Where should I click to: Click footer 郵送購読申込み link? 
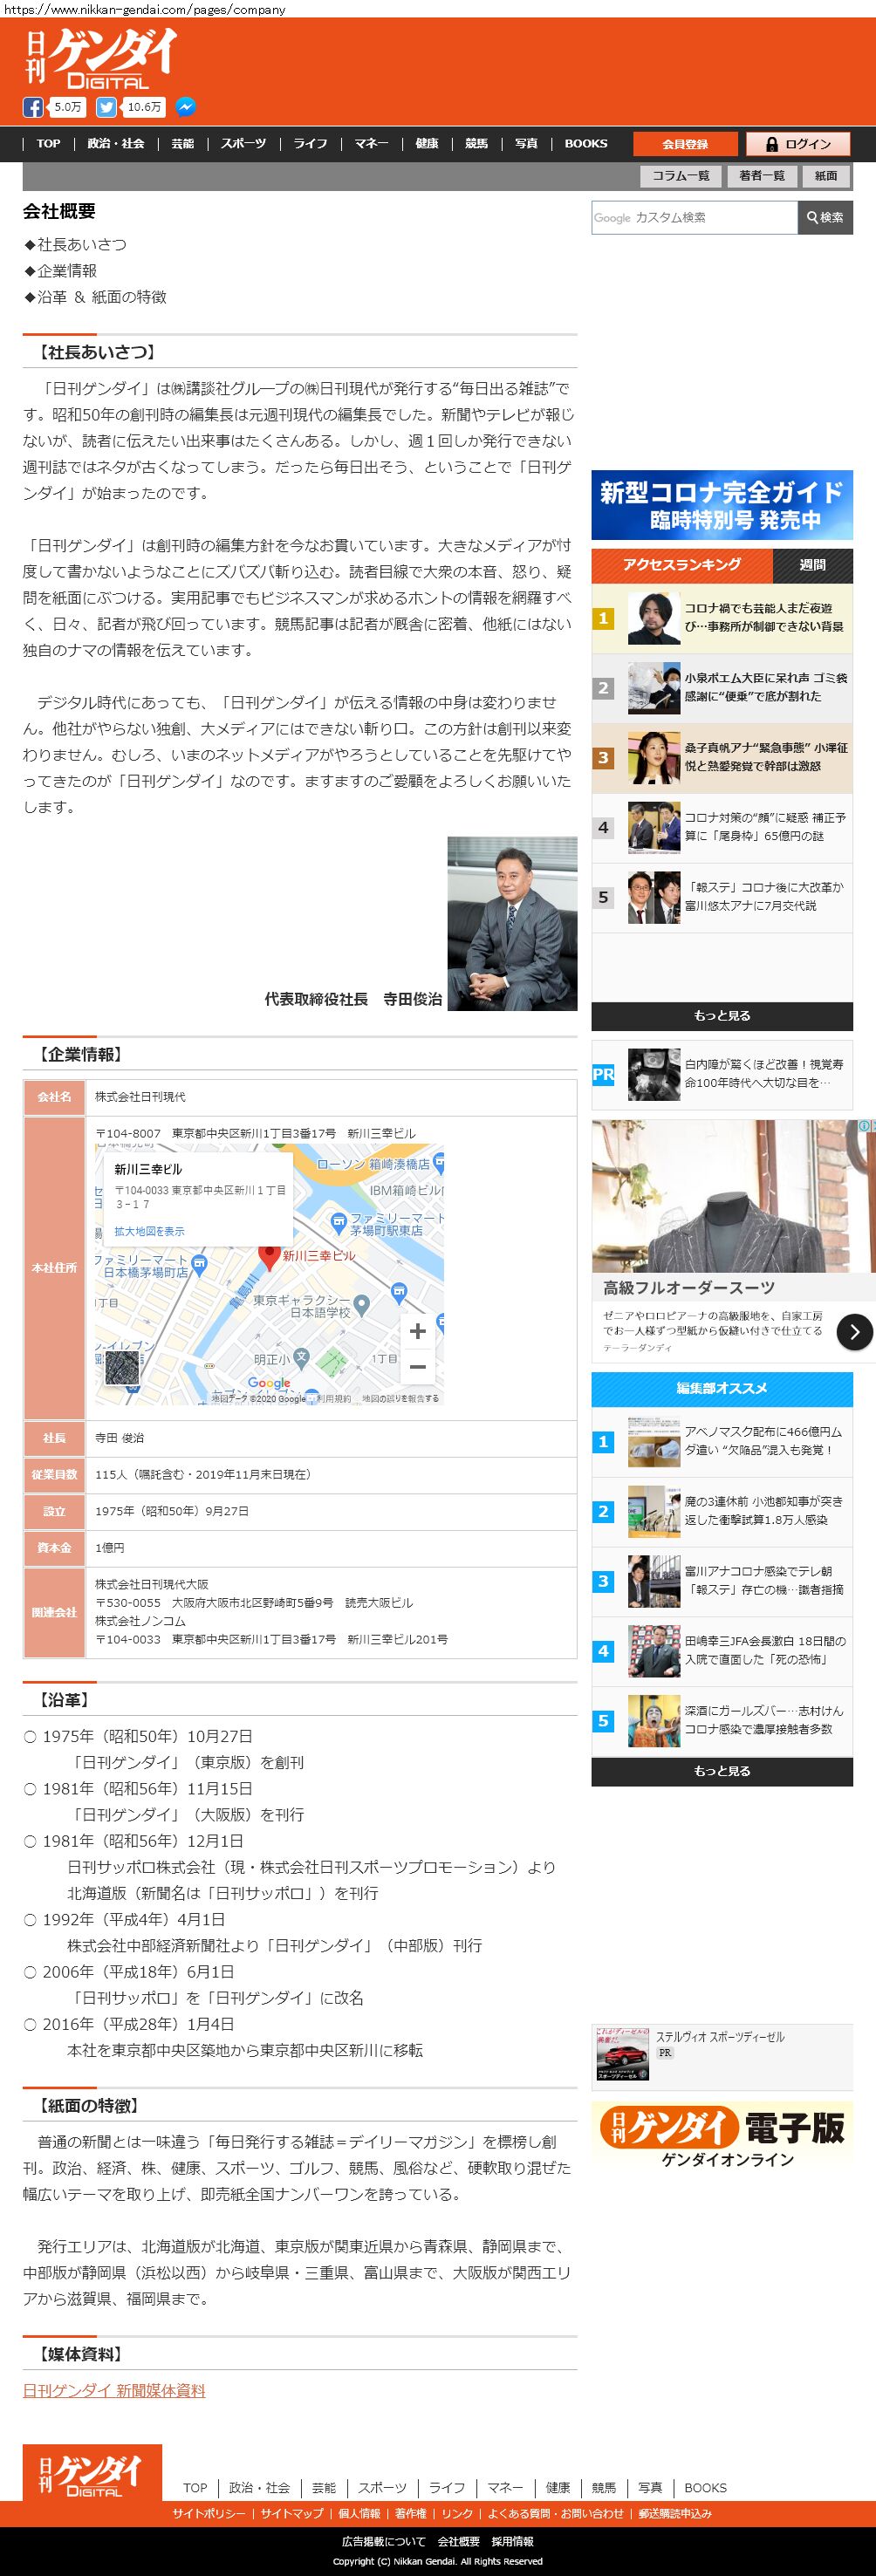tap(675, 2514)
